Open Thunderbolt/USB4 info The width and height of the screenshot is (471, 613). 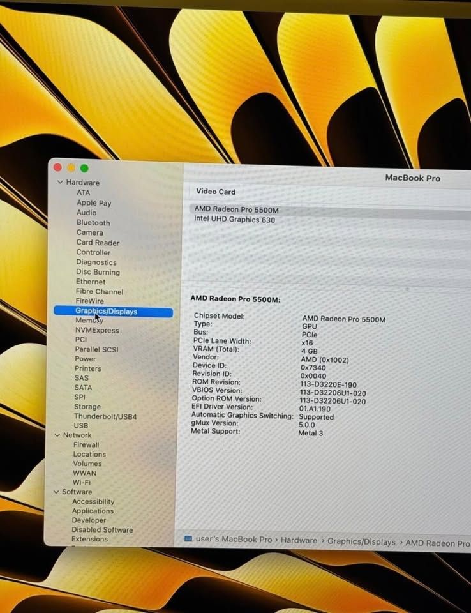pos(105,416)
